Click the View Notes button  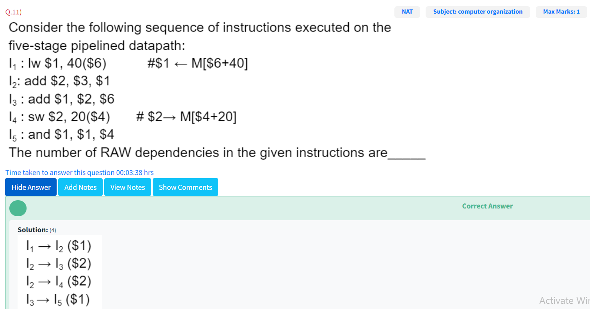[128, 187]
